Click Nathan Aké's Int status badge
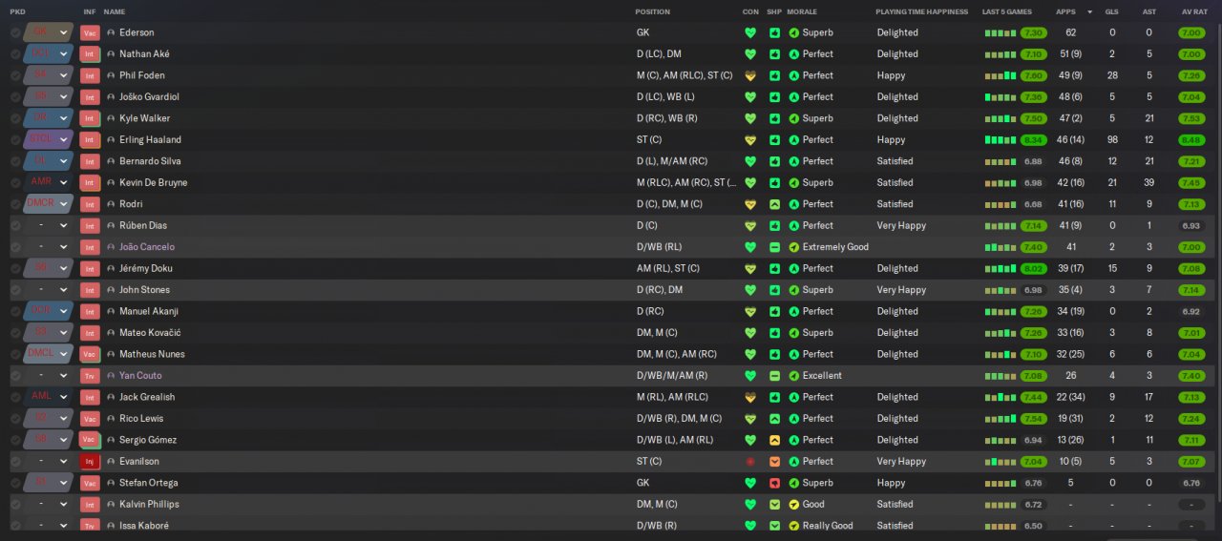Viewport: 1222px width, 541px height. pyautogui.click(x=91, y=54)
